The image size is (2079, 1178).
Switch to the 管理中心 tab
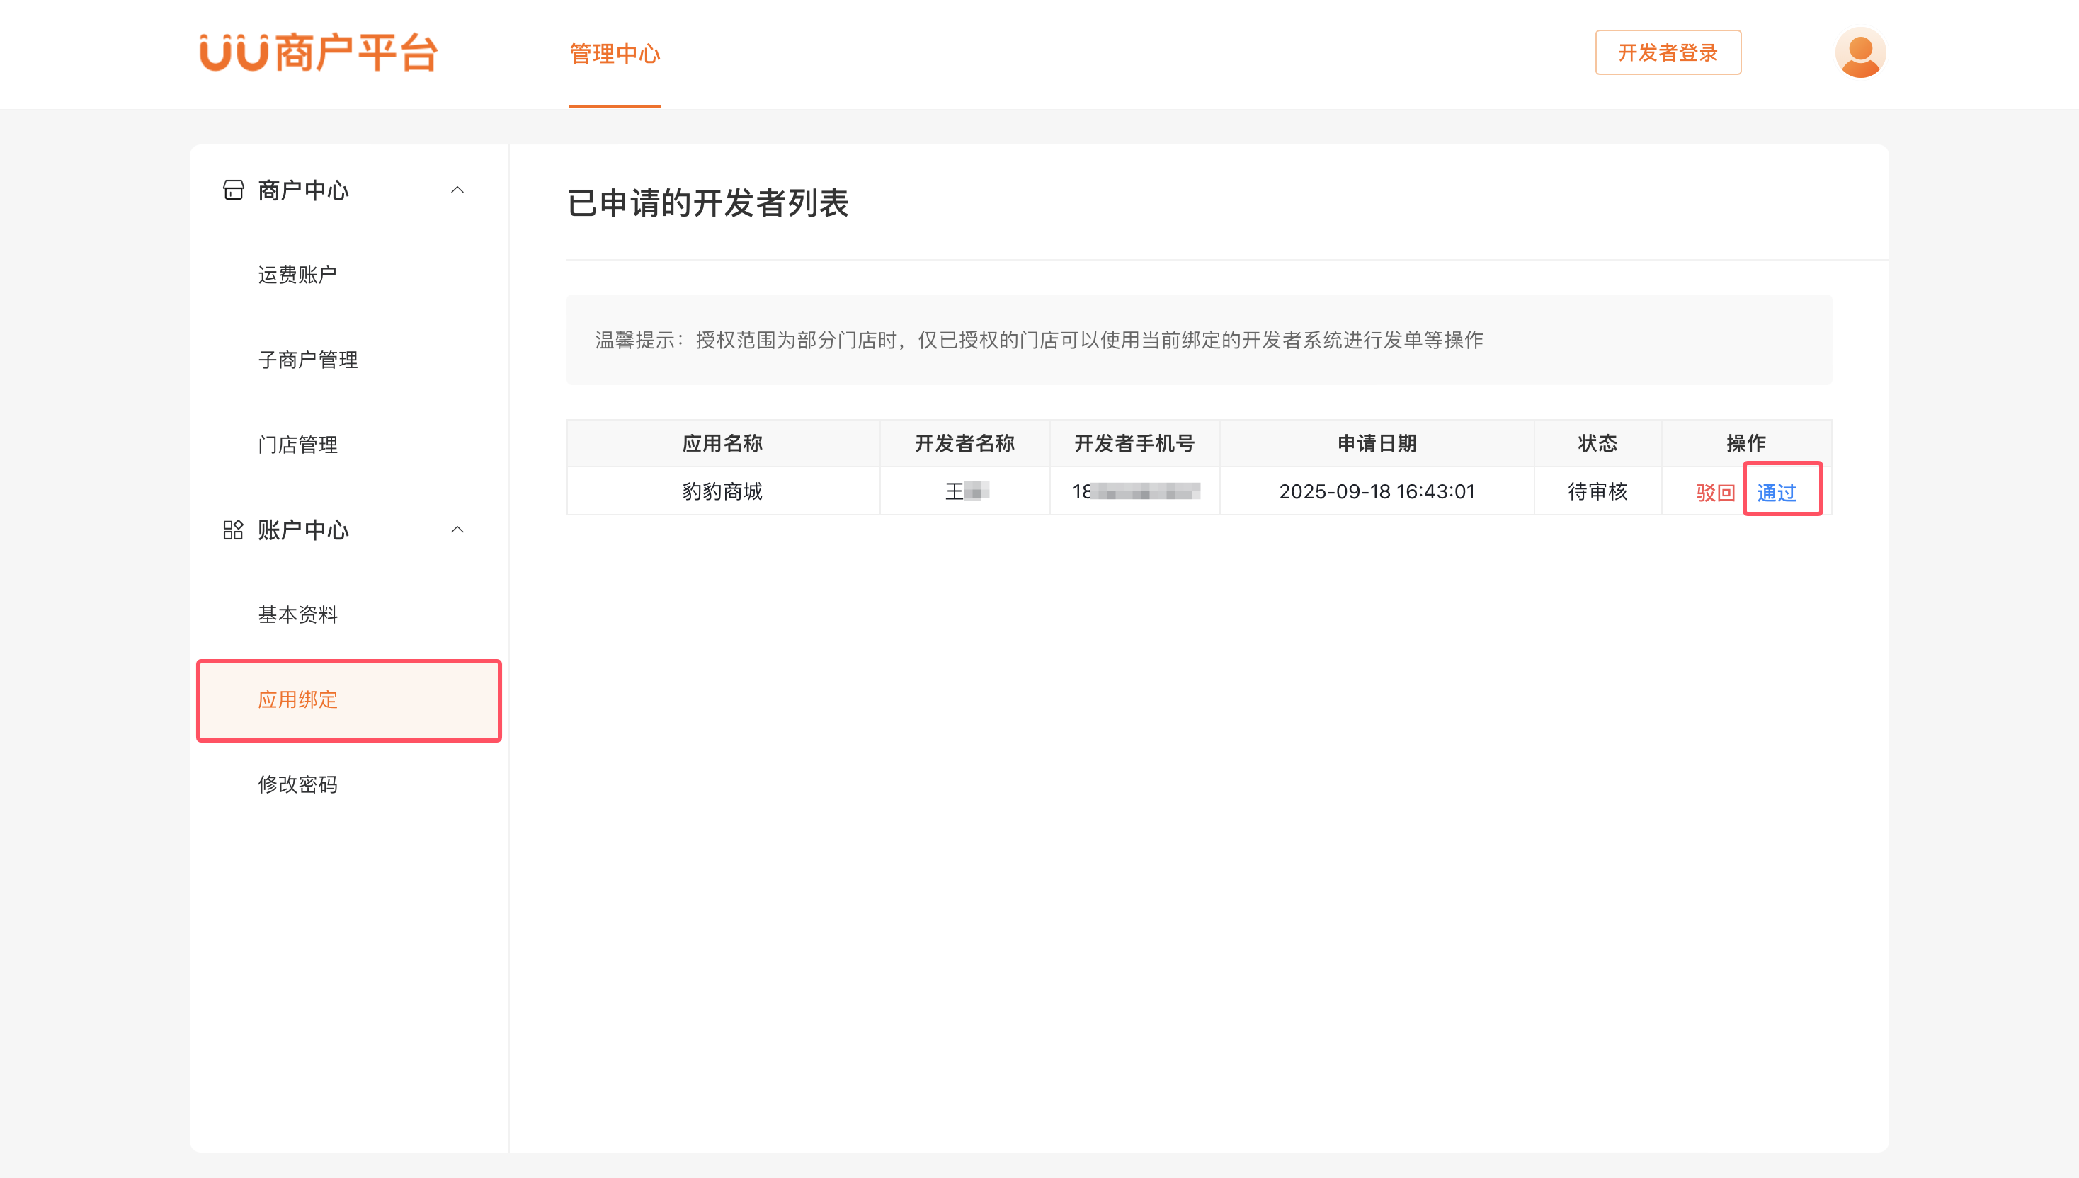point(614,55)
